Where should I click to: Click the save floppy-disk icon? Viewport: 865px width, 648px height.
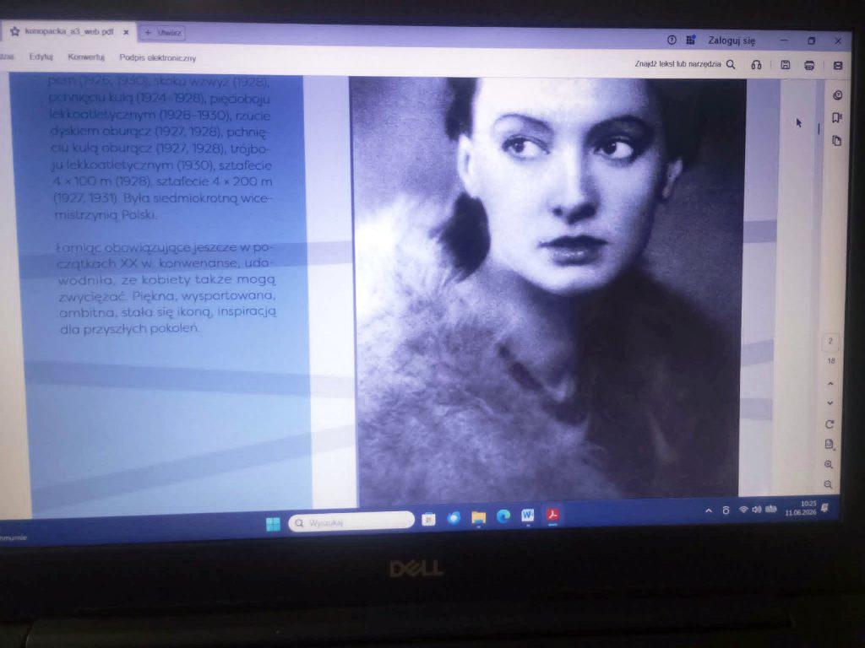(785, 65)
